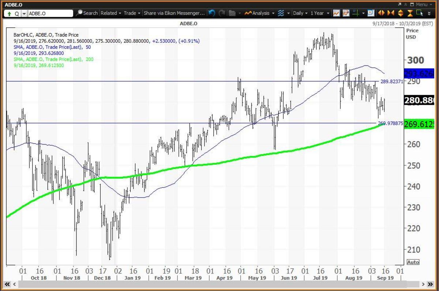Toggle the Auto price scale button

[x=413, y=262]
